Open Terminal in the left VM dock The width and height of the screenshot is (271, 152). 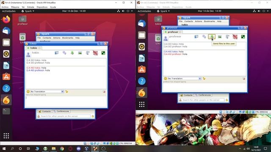click(x=6, y=111)
